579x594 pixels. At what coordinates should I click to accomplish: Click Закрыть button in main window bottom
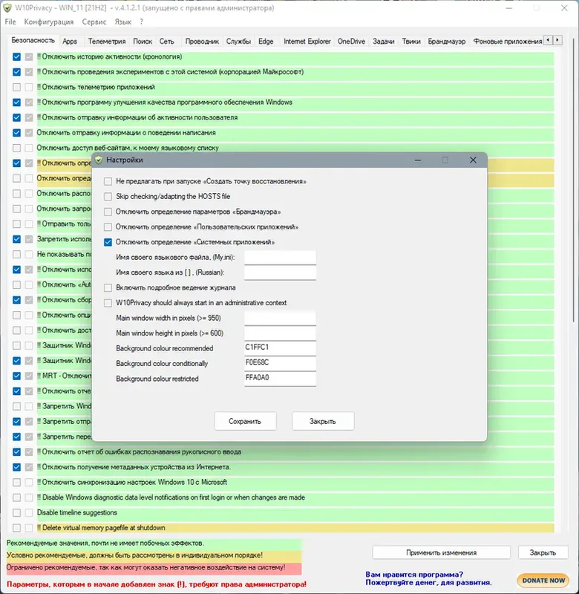(543, 552)
